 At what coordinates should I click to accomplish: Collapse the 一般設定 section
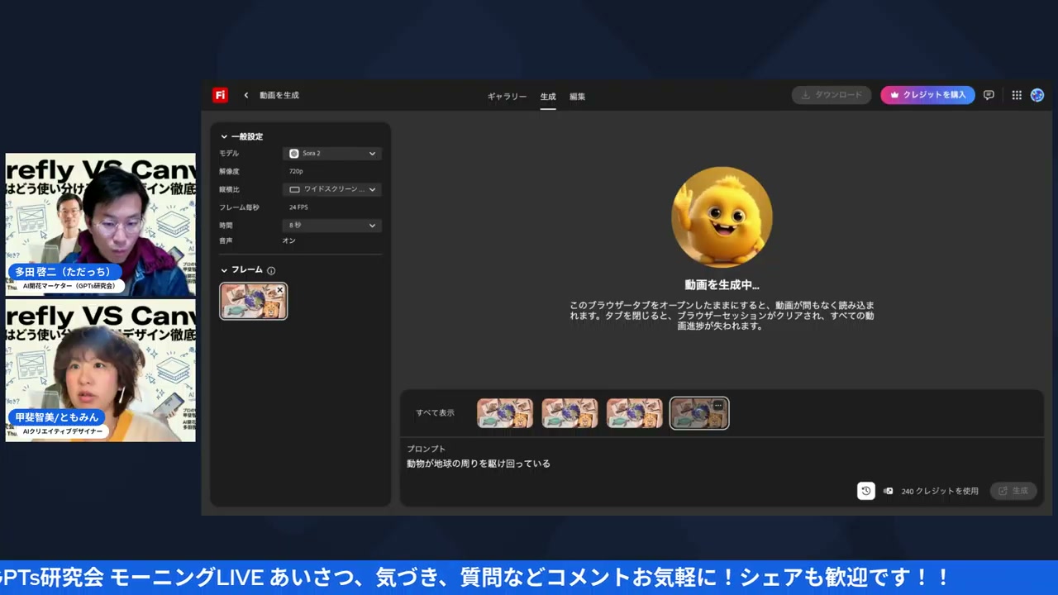coord(223,136)
